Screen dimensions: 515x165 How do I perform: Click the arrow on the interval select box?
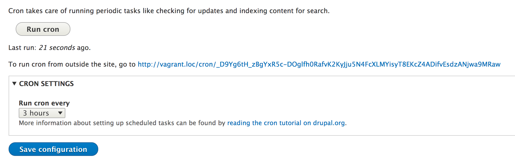click(x=60, y=113)
